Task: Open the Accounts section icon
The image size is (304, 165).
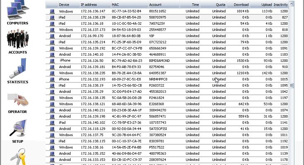Action: click(x=18, y=39)
